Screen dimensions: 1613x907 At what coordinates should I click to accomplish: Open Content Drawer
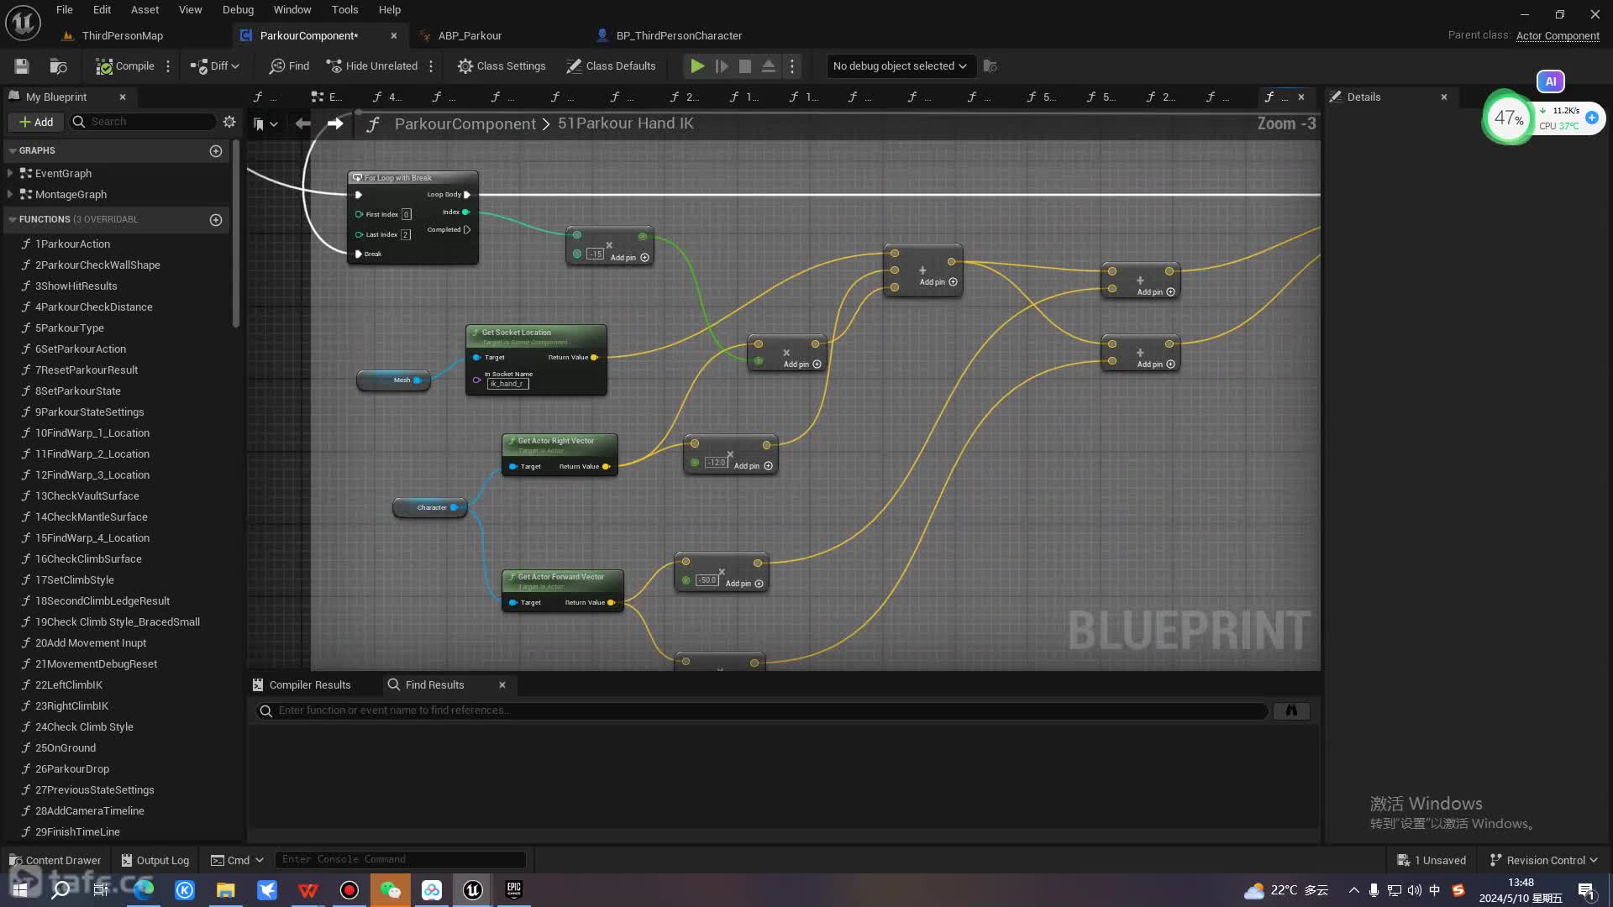pyautogui.click(x=55, y=860)
